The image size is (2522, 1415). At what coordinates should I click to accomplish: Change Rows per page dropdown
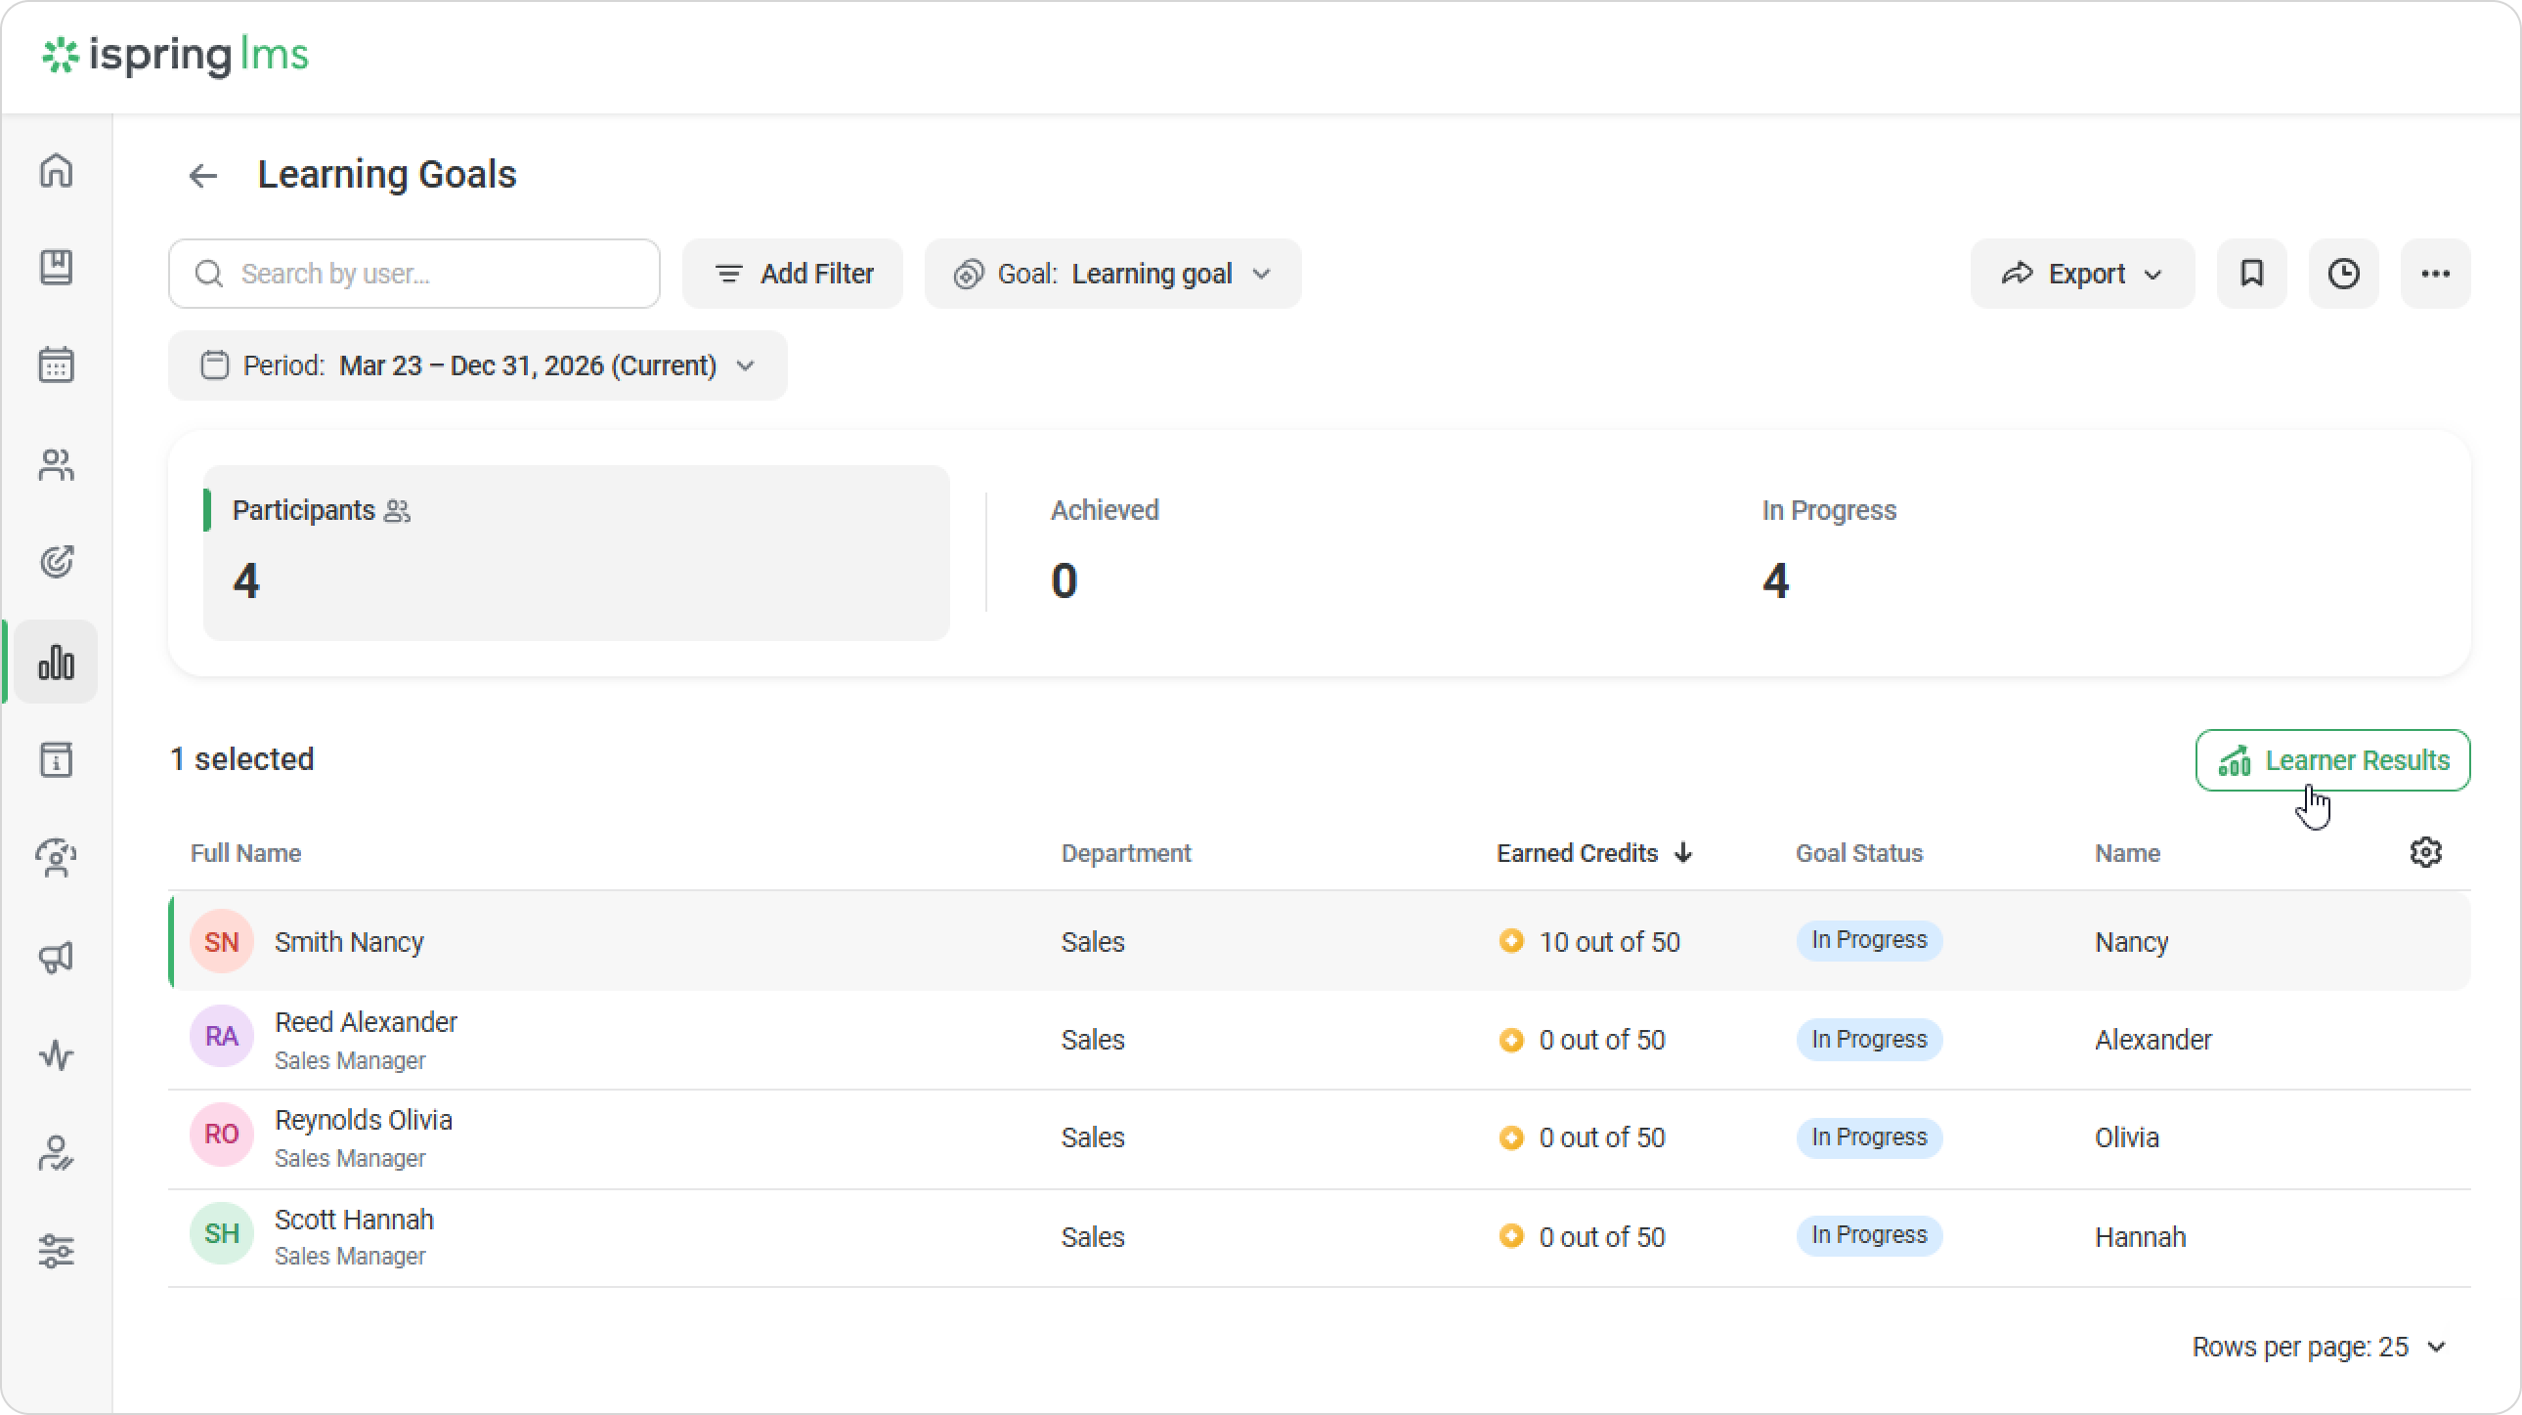point(2320,1348)
